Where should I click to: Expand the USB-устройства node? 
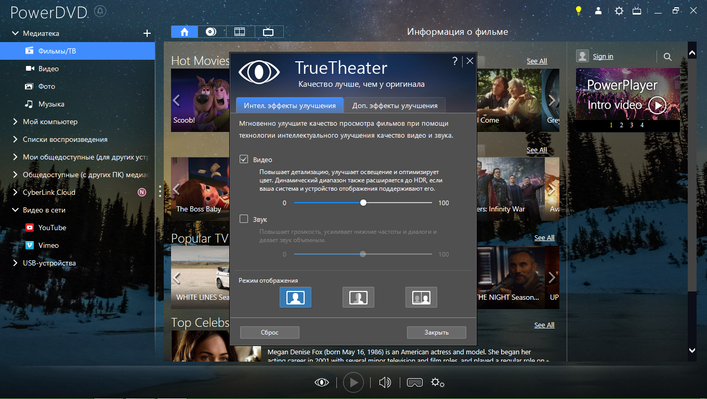[15, 263]
